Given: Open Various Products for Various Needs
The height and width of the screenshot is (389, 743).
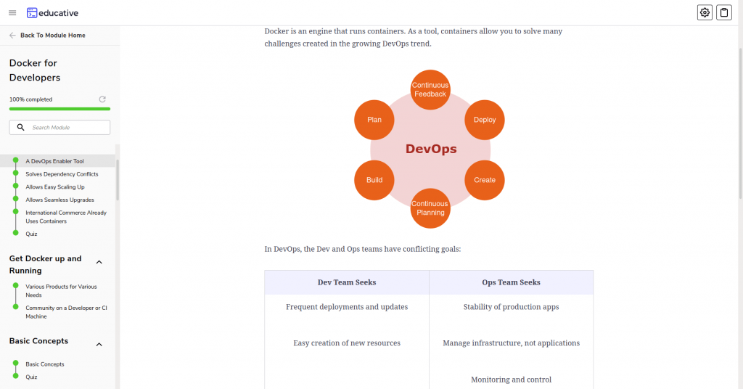Looking at the screenshot, I should pyautogui.click(x=61, y=290).
